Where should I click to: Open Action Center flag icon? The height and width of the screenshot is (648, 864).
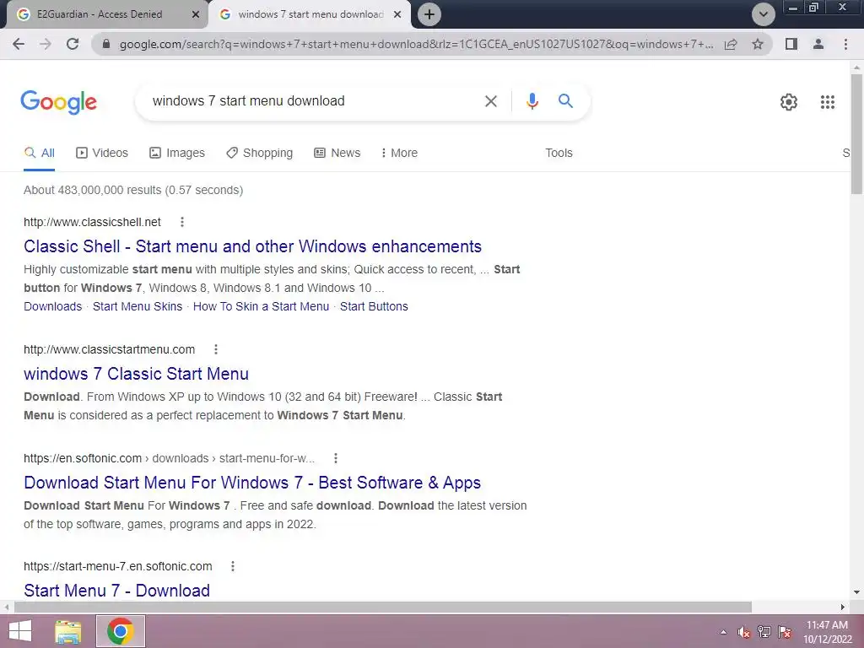pyautogui.click(x=785, y=632)
